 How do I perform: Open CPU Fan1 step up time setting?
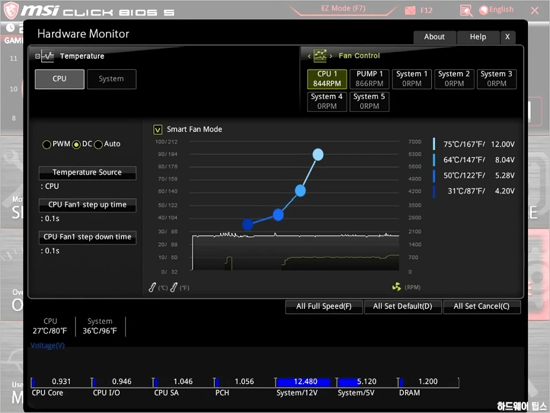tap(88, 205)
